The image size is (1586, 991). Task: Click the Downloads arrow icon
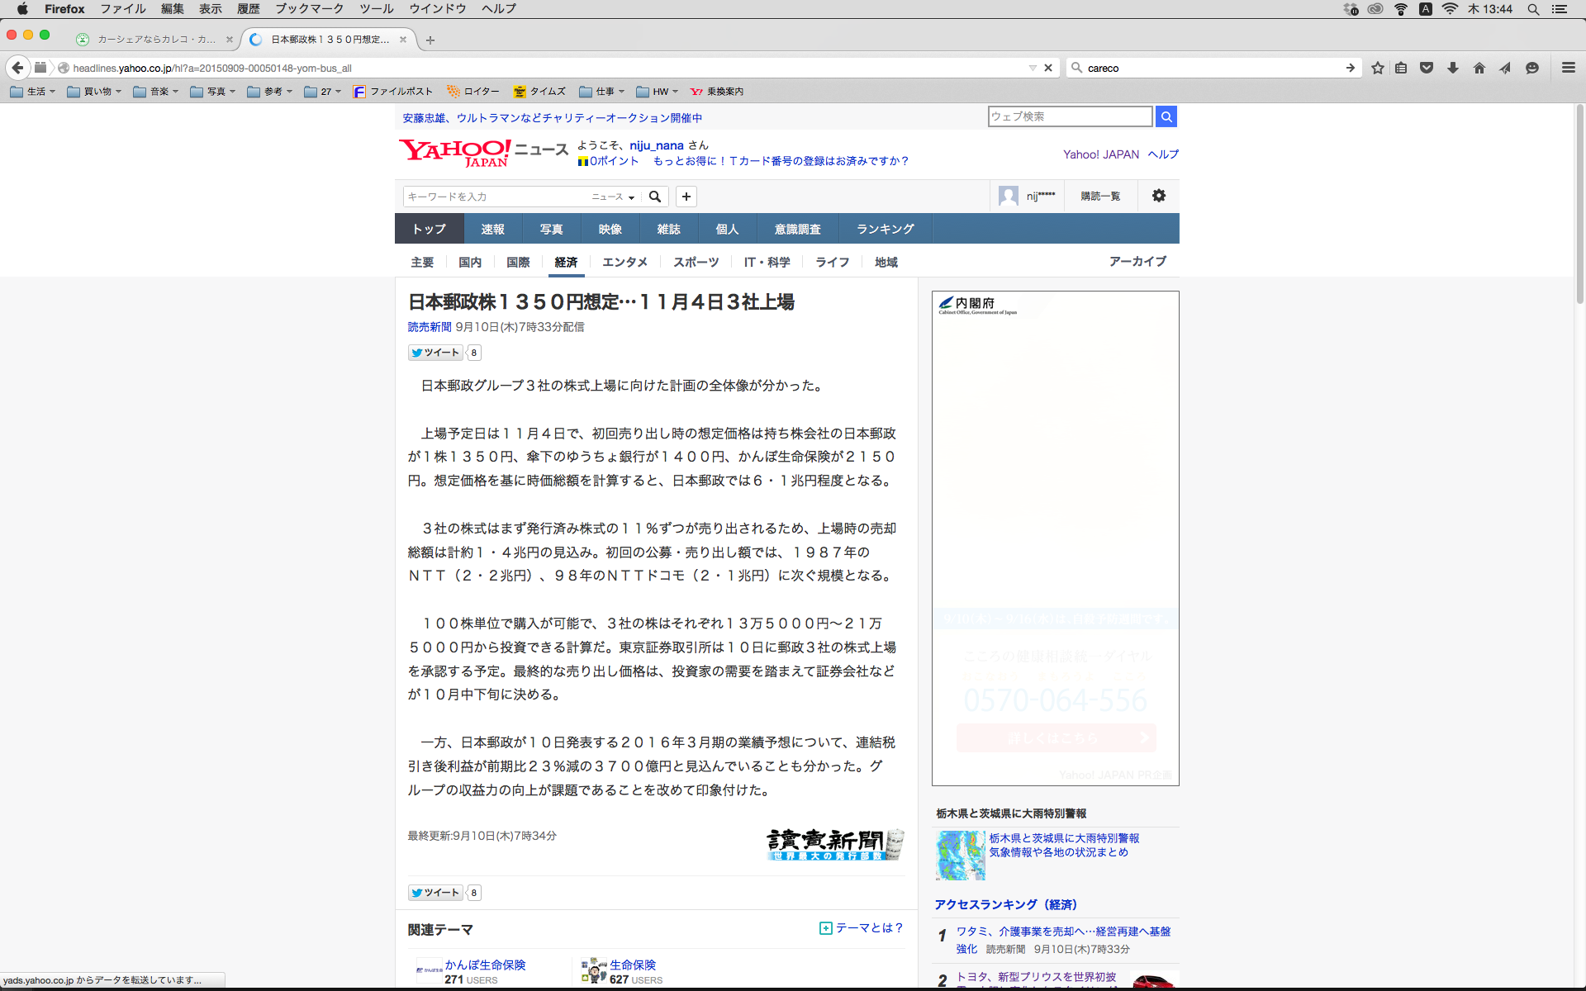click(x=1452, y=68)
